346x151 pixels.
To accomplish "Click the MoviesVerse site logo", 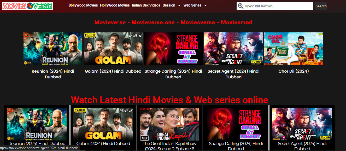I will [x=27, y=6].
